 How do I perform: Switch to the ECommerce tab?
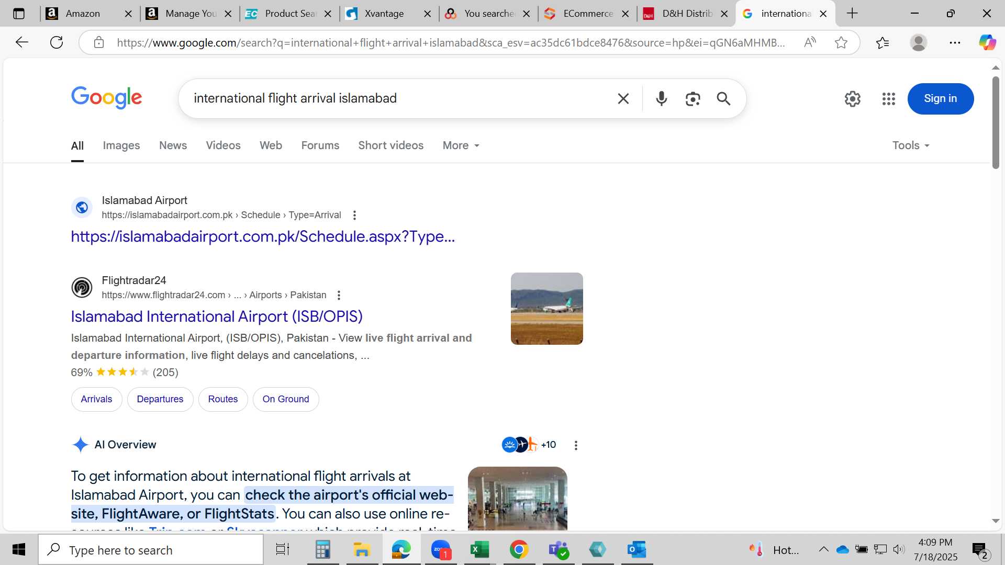[587, 14]
